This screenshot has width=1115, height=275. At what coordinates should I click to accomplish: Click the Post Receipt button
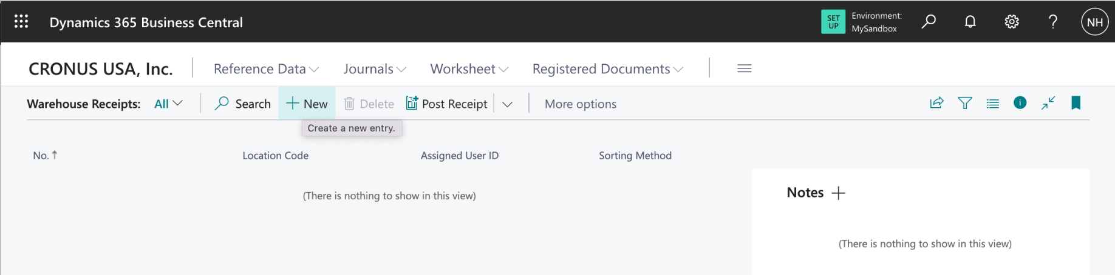(447, 104)
